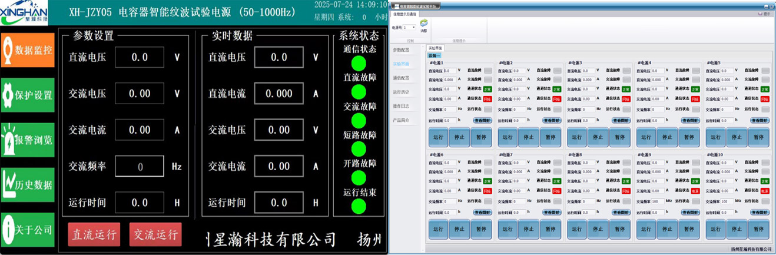Click the 直流故障 green indicator light
This screenshot has height=255, width=776.
coord(359,92)
